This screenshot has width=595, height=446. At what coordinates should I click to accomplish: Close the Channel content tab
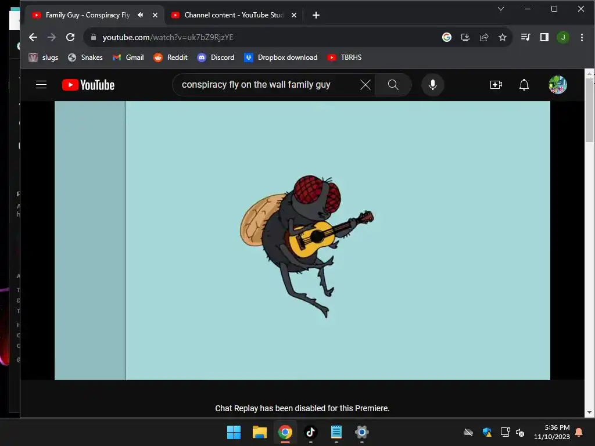pos(293,15)
